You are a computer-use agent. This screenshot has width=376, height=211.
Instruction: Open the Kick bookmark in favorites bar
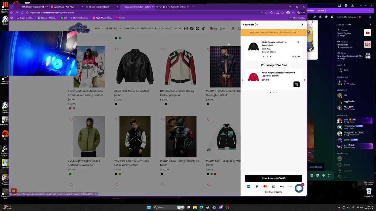coord(64,18)
